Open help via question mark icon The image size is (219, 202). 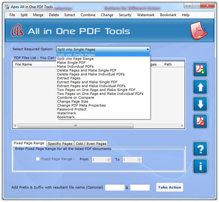click(200, 149)
